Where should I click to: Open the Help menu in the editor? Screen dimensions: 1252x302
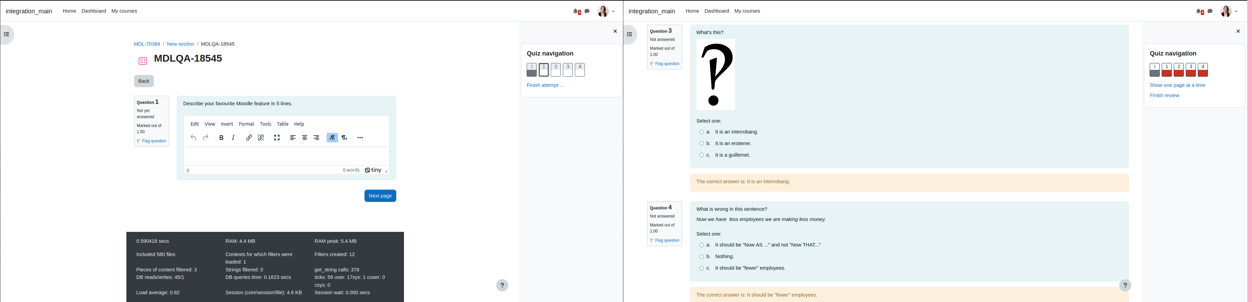coord(299,124)
